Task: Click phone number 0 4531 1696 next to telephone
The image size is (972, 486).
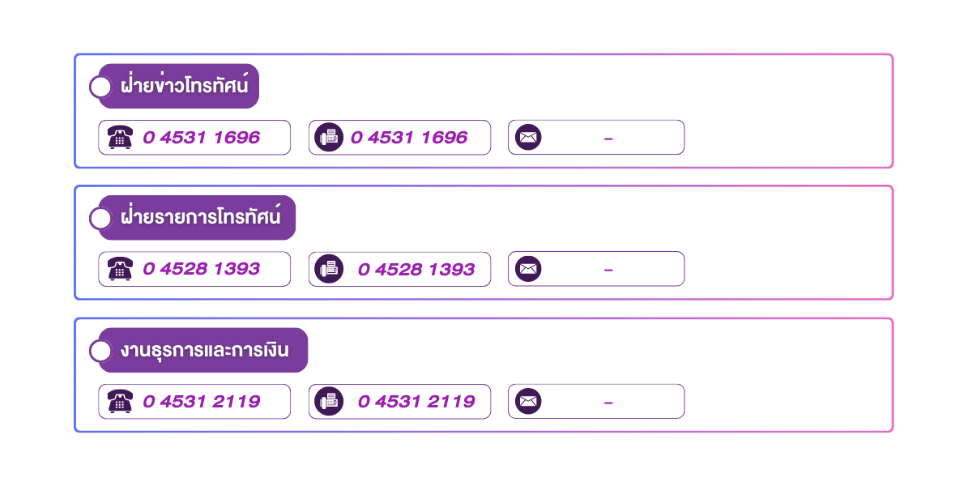Action: click(x=202, y=138)
